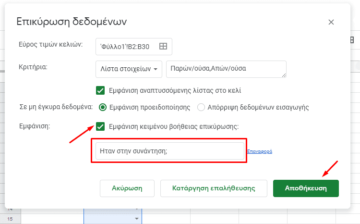
Task: Select 'Απόρριψη δεδομένων εισαγωγής' radio option
Action: pyautogui.click(x=201, y=107)
